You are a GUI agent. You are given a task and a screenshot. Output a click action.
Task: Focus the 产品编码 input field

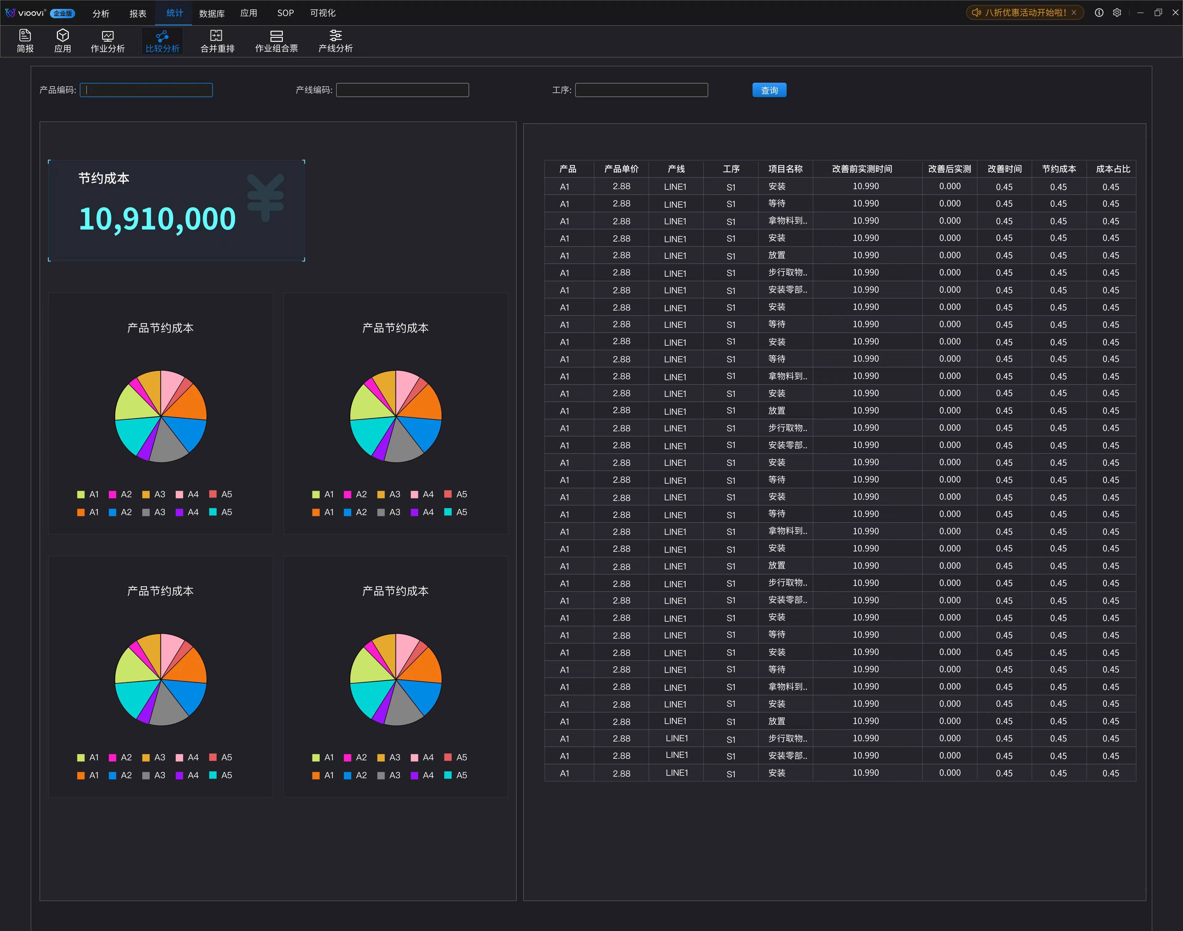[146, 90]
